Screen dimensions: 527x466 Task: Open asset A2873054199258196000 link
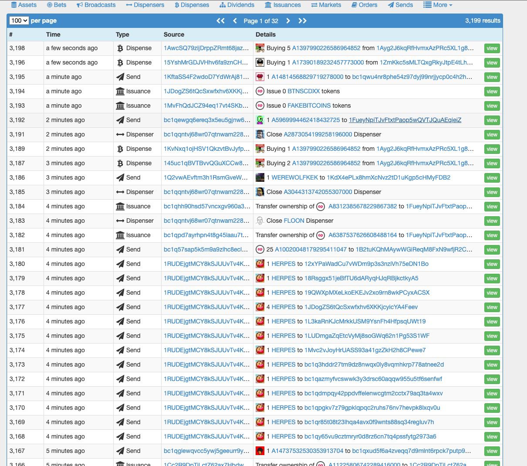[x=318, y=135]
